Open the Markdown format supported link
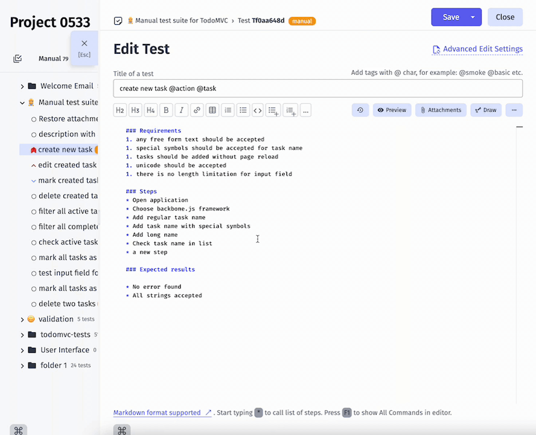The width and height of the screenshot is (536, 435). click(162, 413)
